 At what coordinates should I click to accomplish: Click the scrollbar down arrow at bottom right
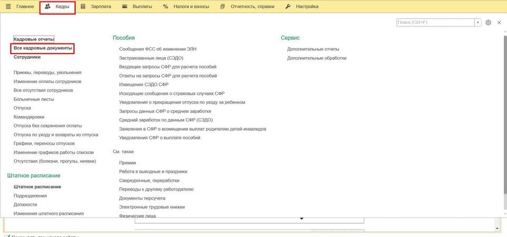tap(498, 227)
